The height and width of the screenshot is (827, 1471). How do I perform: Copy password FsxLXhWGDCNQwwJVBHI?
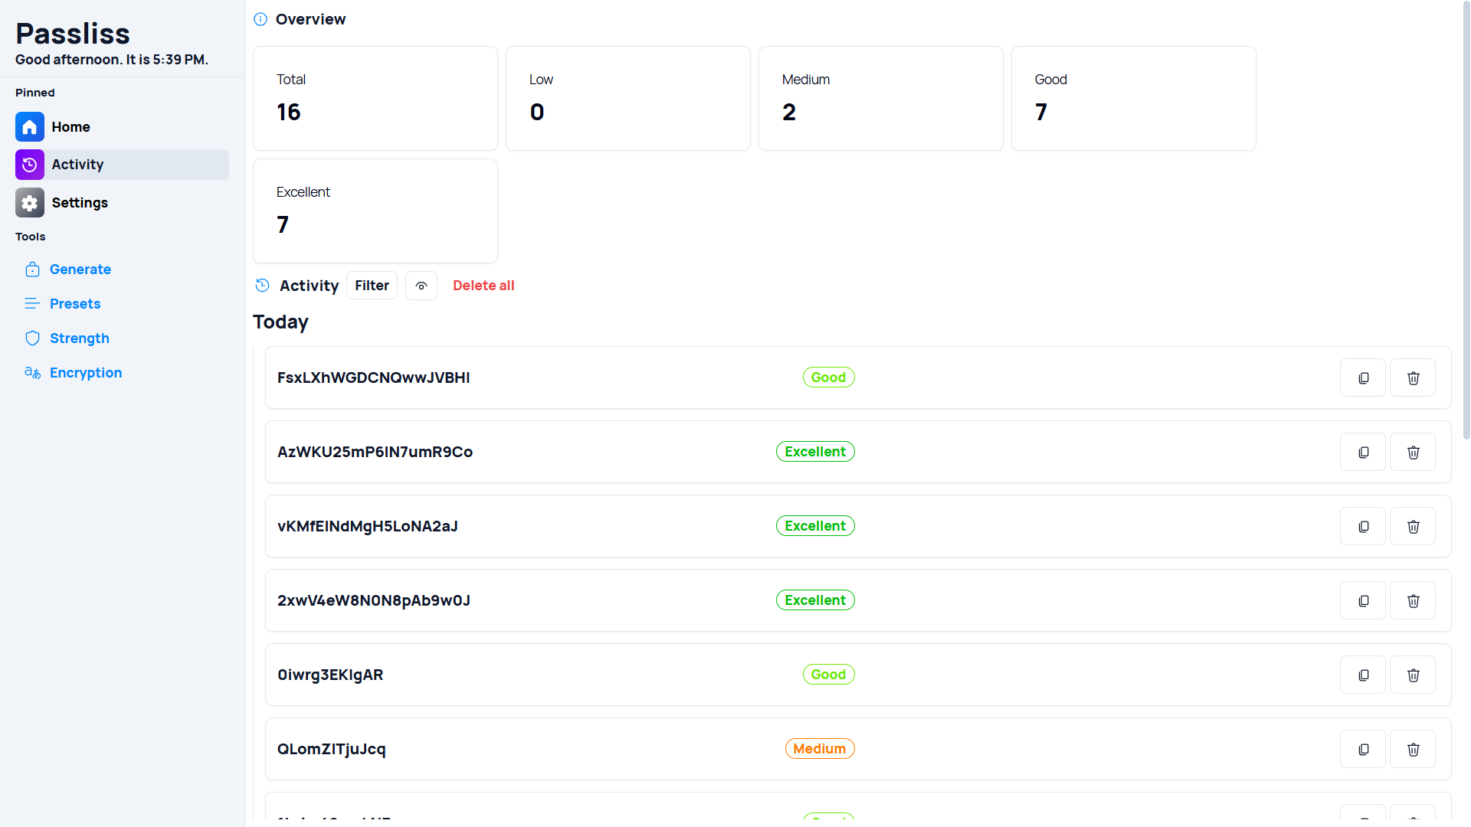tap(1363, 378)
